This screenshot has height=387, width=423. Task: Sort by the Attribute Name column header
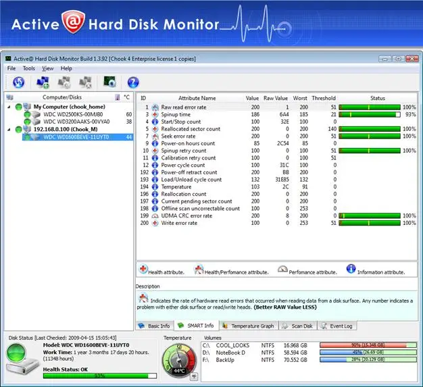pyautogui.click(x=197, y=98)
